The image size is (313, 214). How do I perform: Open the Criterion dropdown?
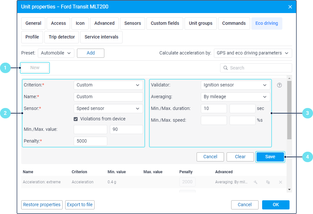(x=108, y=85)
